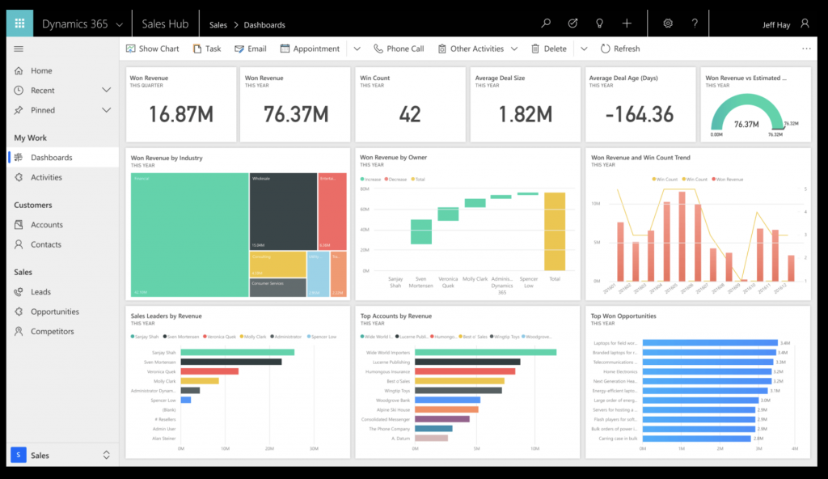The height and width of the screenshot is (479, 828).
Task: Open the Jeff Hay user profile icon
Action: [x=805, y=23]
